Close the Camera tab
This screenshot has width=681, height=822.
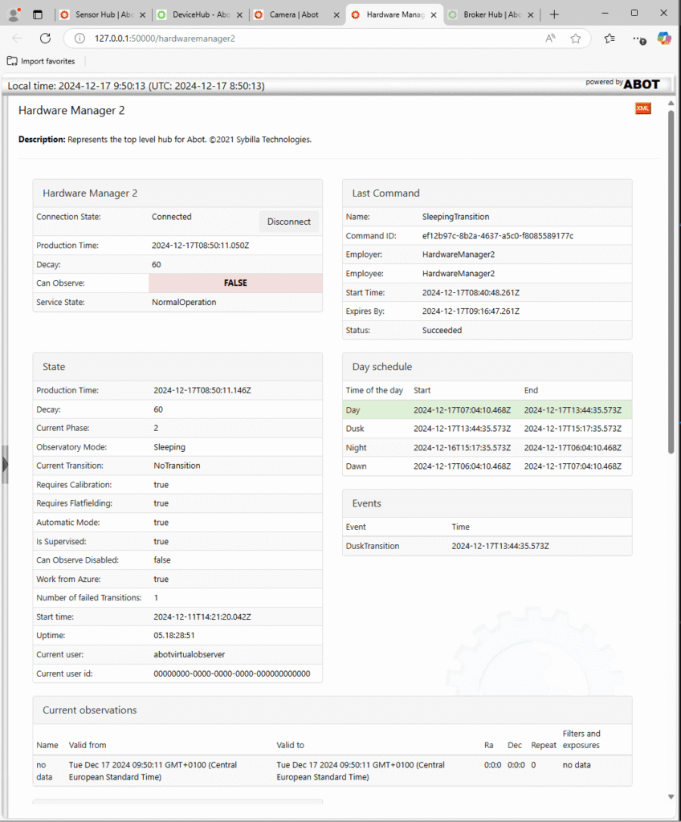pyautogui.click(x=336, y=15)
